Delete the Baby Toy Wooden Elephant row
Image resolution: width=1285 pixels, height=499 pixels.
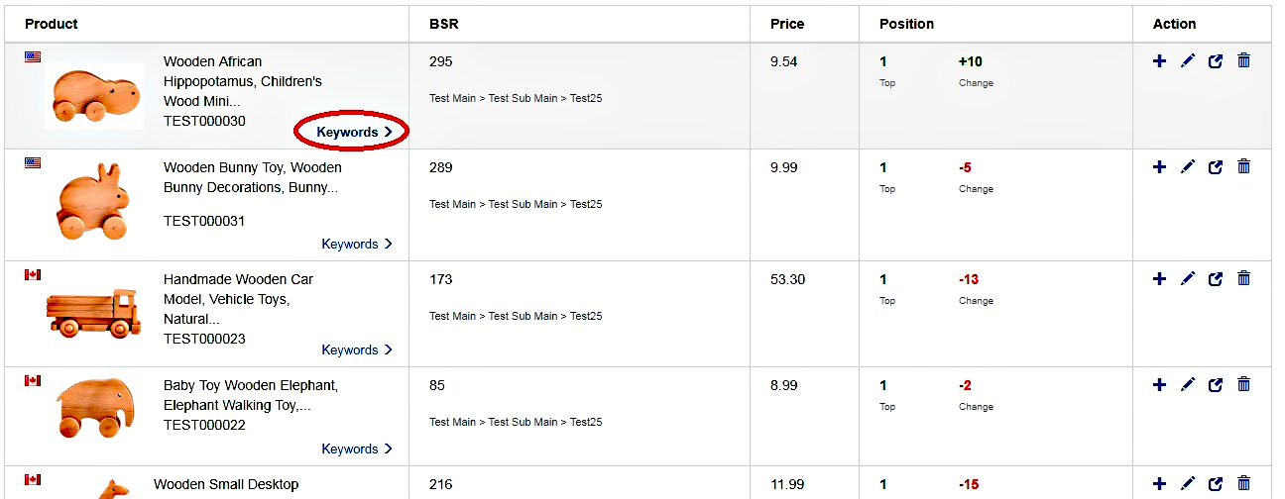(1244, 384)
